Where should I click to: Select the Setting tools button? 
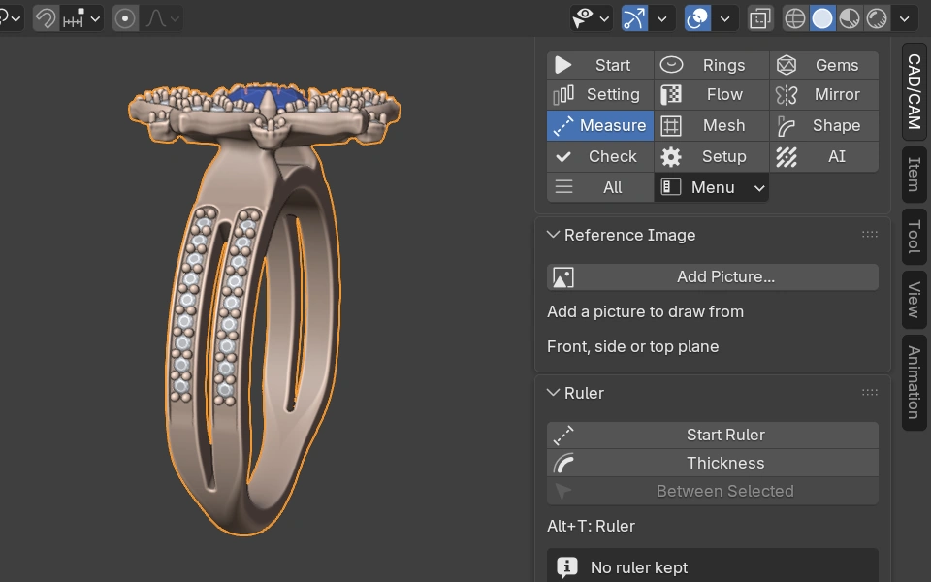click(599, 94)
